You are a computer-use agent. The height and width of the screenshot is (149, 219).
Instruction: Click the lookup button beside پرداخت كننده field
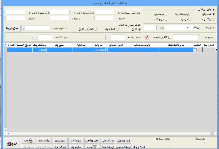[108, 37]
